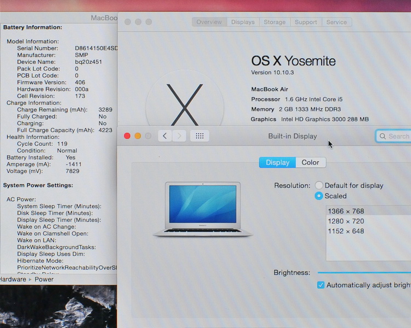The height and width of the screenshot is (328, 411).
Task: Minimize the Built-in Display window
Action: [x=138, y=136]
